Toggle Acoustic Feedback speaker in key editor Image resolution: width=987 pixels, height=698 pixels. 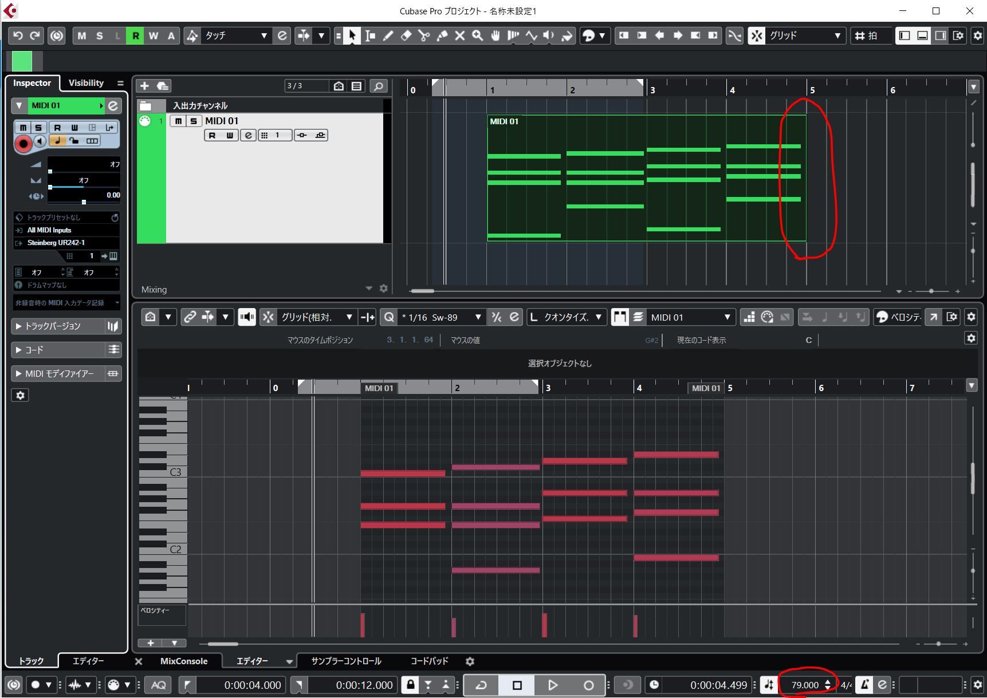click(x=247, y=317)
